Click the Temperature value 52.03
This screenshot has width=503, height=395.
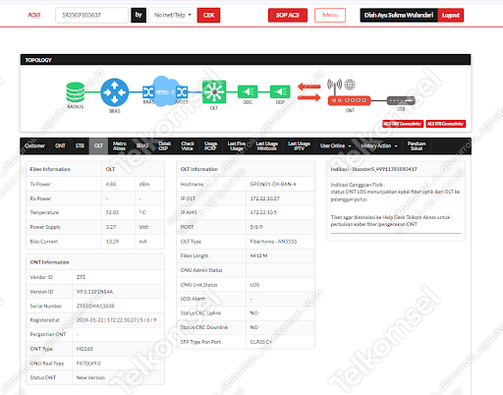(112, 212)
